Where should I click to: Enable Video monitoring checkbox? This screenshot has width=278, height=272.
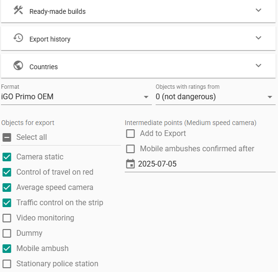(7, 218)
